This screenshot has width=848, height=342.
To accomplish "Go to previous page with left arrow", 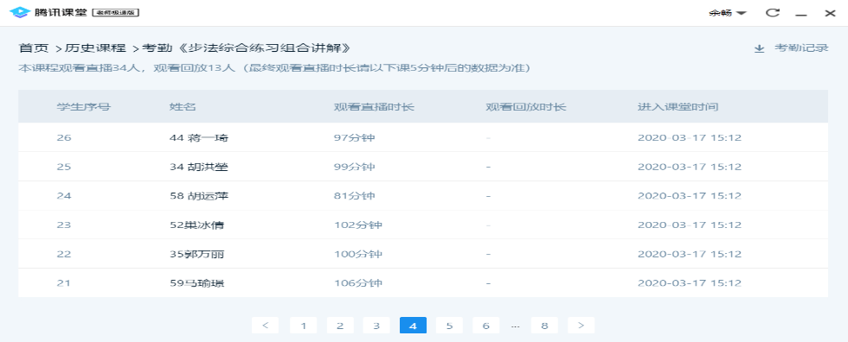I will (x=265, y=326).
